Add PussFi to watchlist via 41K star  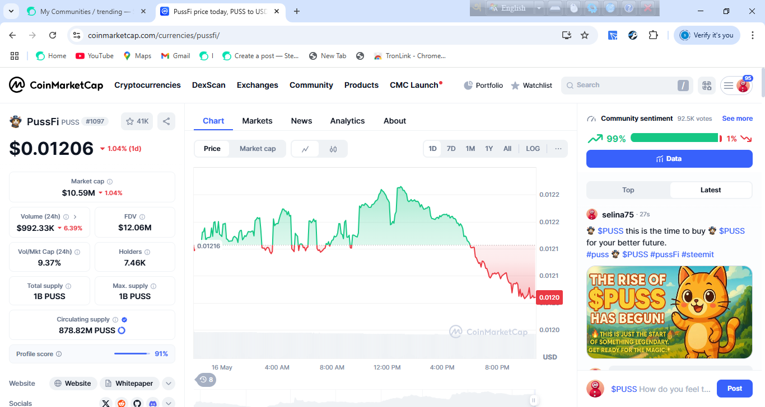click(137, 121)
